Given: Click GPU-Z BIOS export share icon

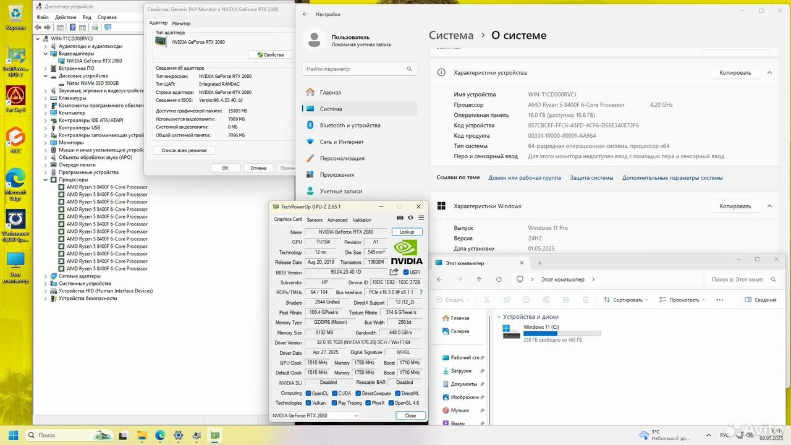Looking at the screenshot, I should point(394,272).
